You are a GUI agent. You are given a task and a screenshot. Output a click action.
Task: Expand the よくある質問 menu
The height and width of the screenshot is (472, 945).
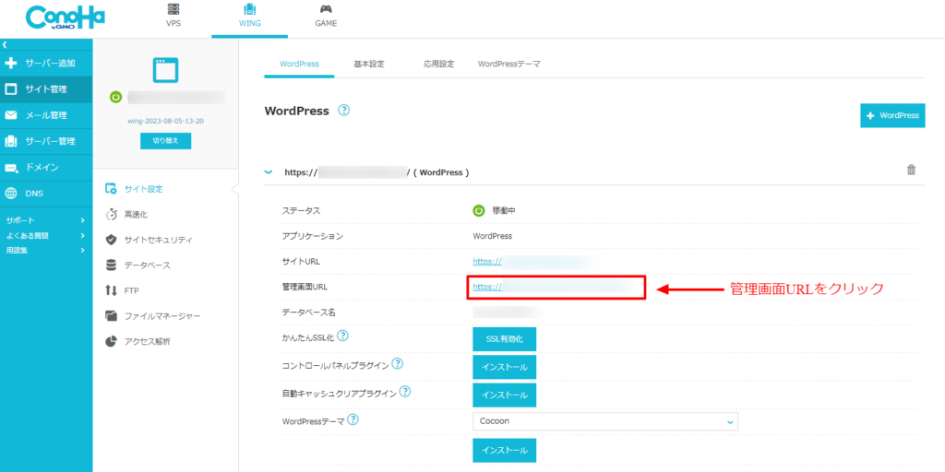click(x=46, y=235)
